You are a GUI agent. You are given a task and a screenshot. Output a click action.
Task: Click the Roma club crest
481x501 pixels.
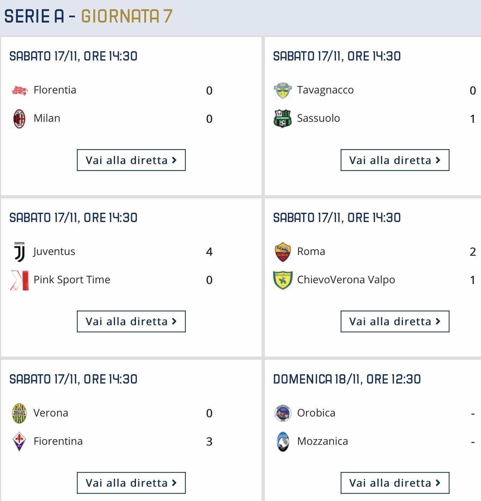tap(283, 252)
